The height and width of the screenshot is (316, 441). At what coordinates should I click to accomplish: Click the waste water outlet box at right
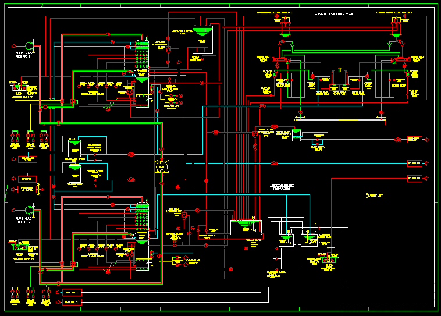tap(415, 140)
